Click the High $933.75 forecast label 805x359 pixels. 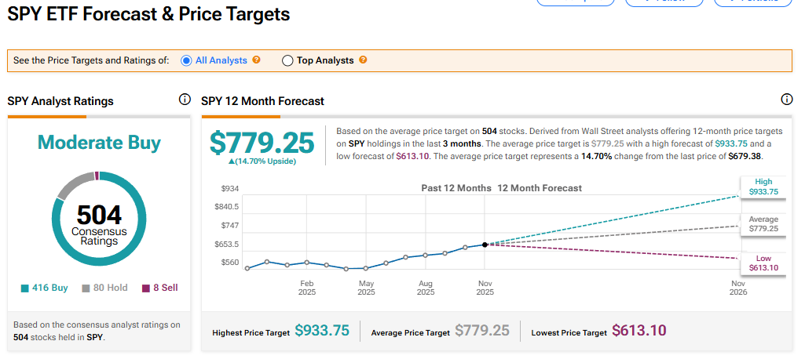click(762, 186)
